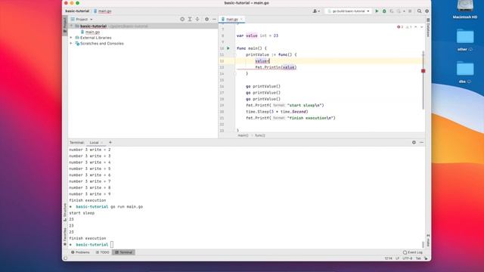484x272 pixels.
Task: Add a new terminal session
Action: pos(110,143)
